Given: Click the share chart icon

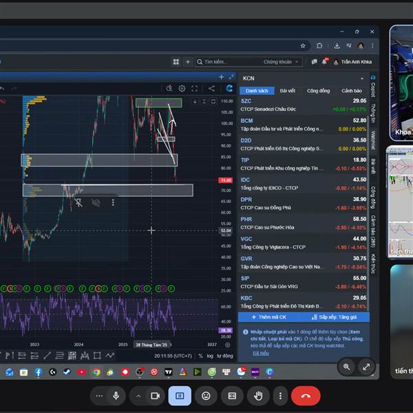Looking at the screenshot, I should tap(211, 88).
